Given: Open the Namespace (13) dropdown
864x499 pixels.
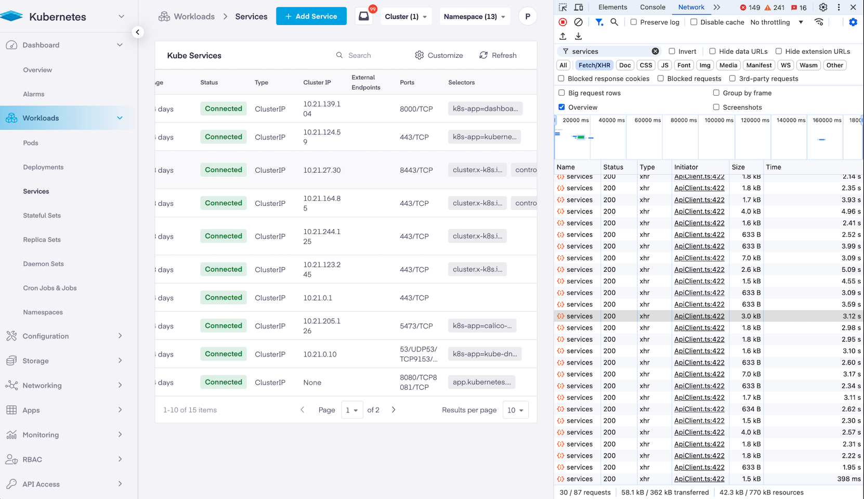Looking at the screenshot, I should tap(474, 17).
